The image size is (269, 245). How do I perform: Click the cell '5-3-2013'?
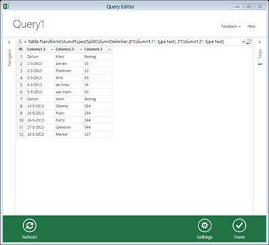[x=41, y=92]
